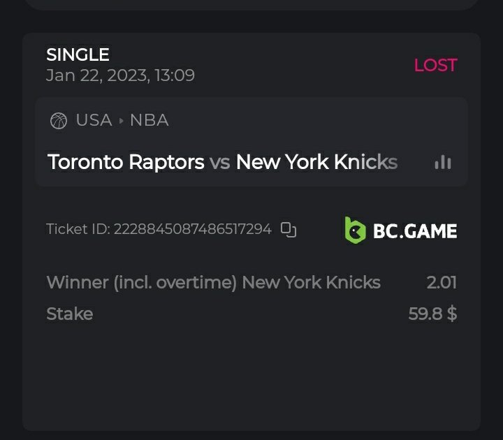This screenshot has height=440, width=503.
Task: Select the Ticket ID number text
Action: click(x=192, y=229)
